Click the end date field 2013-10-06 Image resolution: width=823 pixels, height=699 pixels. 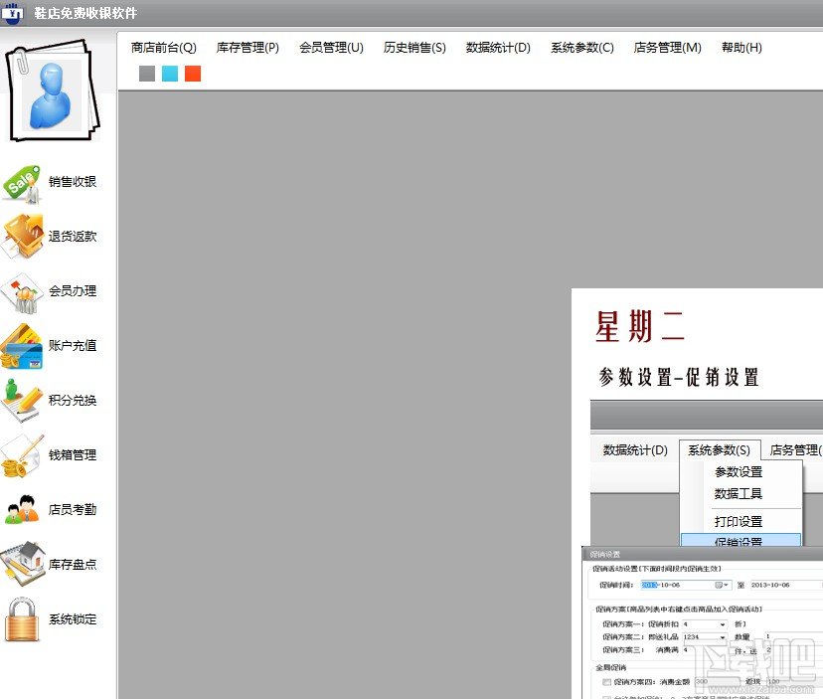point(786,585)
